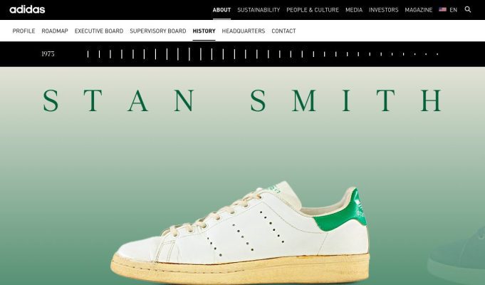View the Supervisory Board page
This screenshot has height=285, width=485.
click(x=158, y=31)
